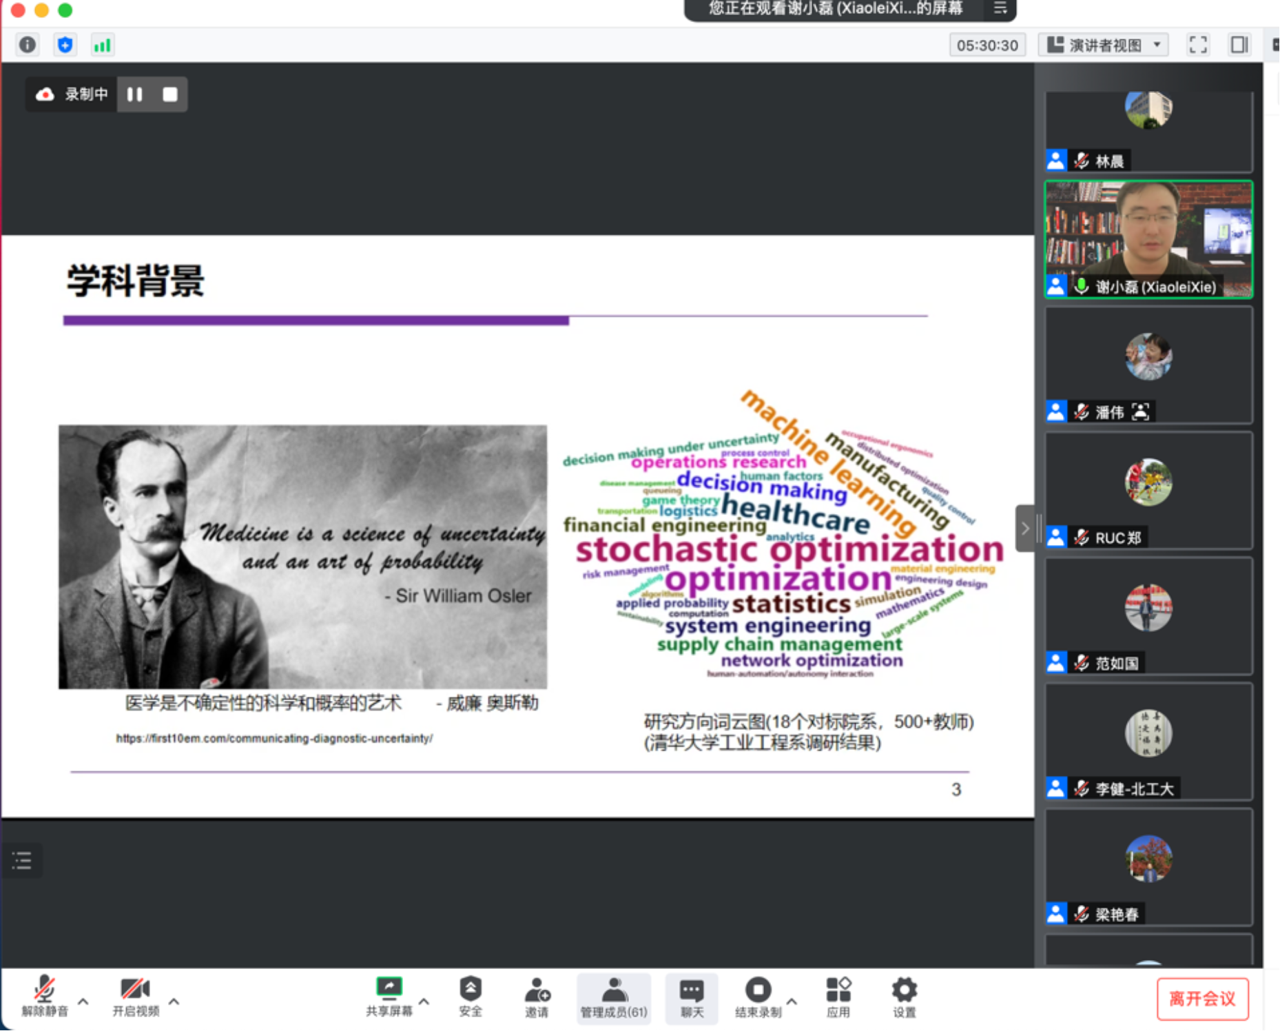Check green network signal statistics icon
This screenshot has width=1280, height=1031.
coord(102,45)
